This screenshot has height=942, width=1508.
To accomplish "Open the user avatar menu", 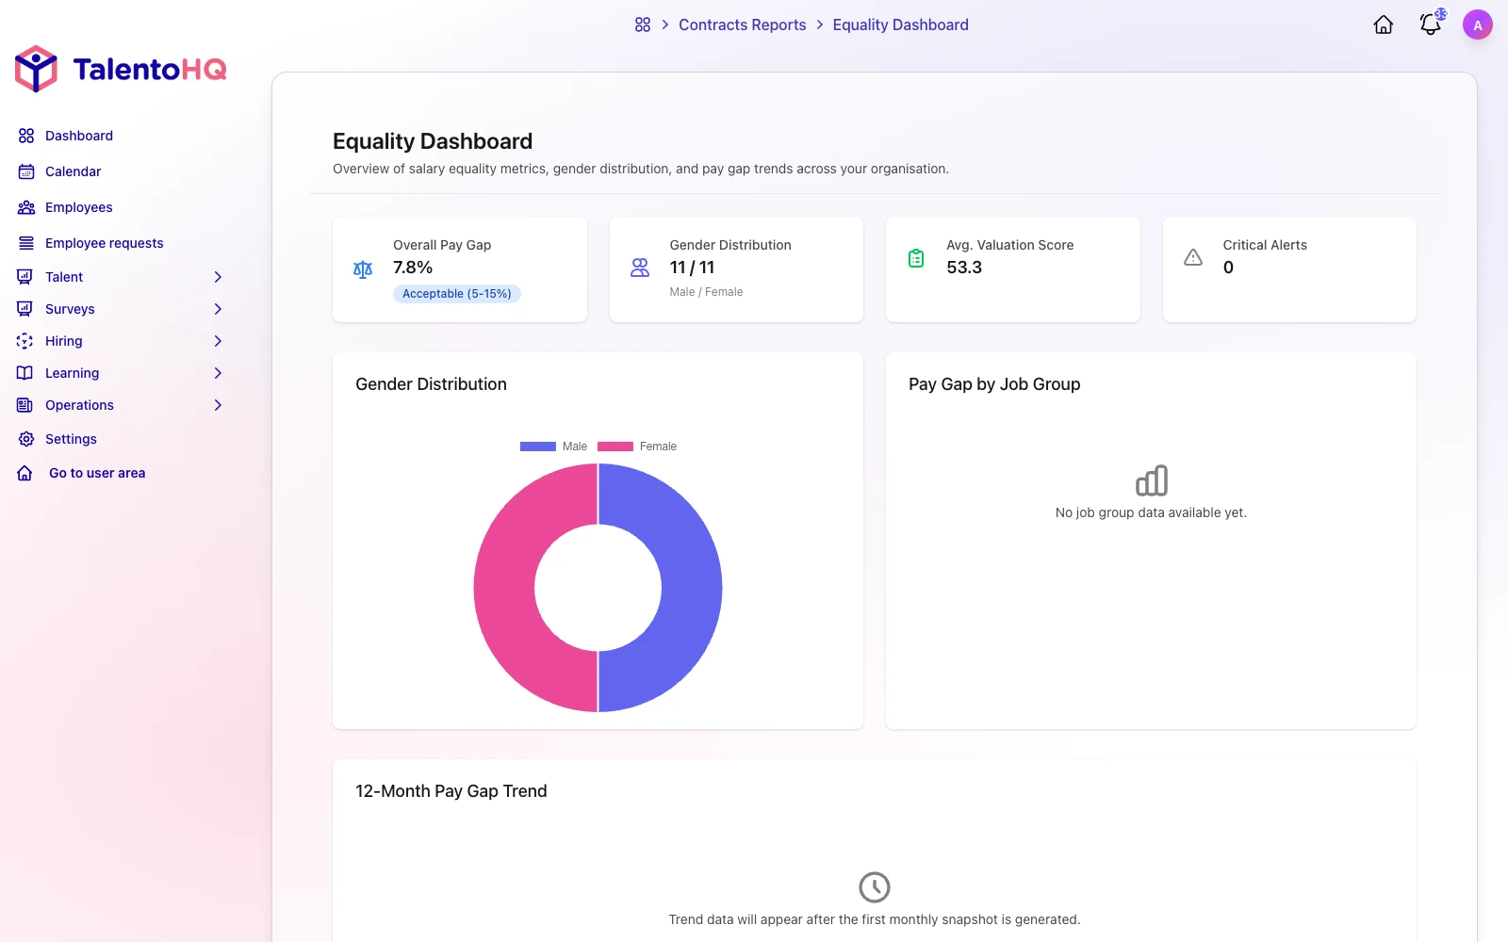I will [1478, 25].
